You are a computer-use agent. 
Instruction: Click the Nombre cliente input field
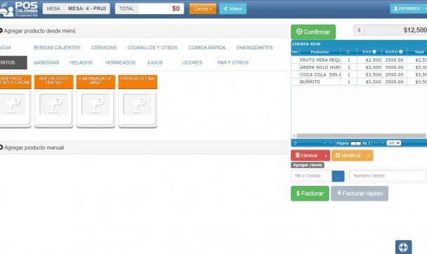point(388,175)
